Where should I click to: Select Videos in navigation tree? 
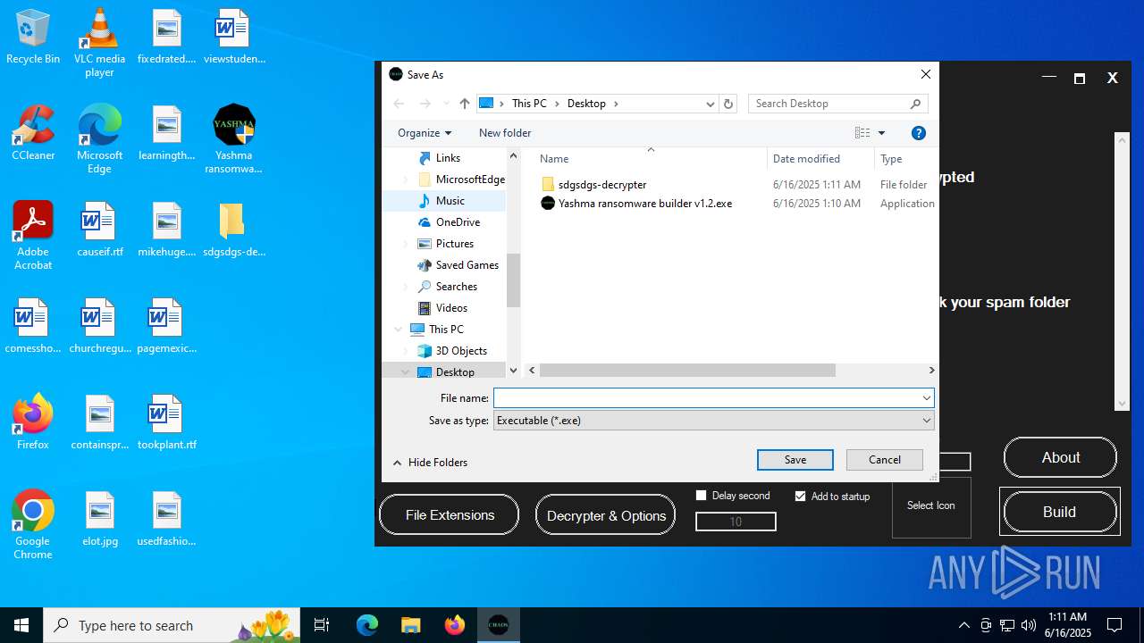coord(451,308)
